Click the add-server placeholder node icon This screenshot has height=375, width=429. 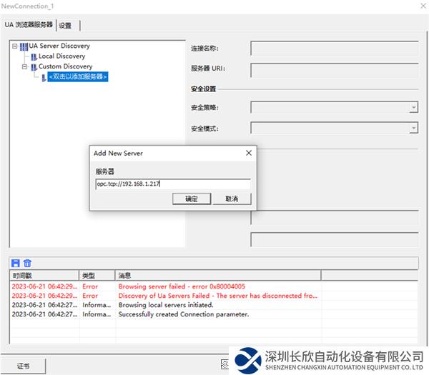(44, 77)
